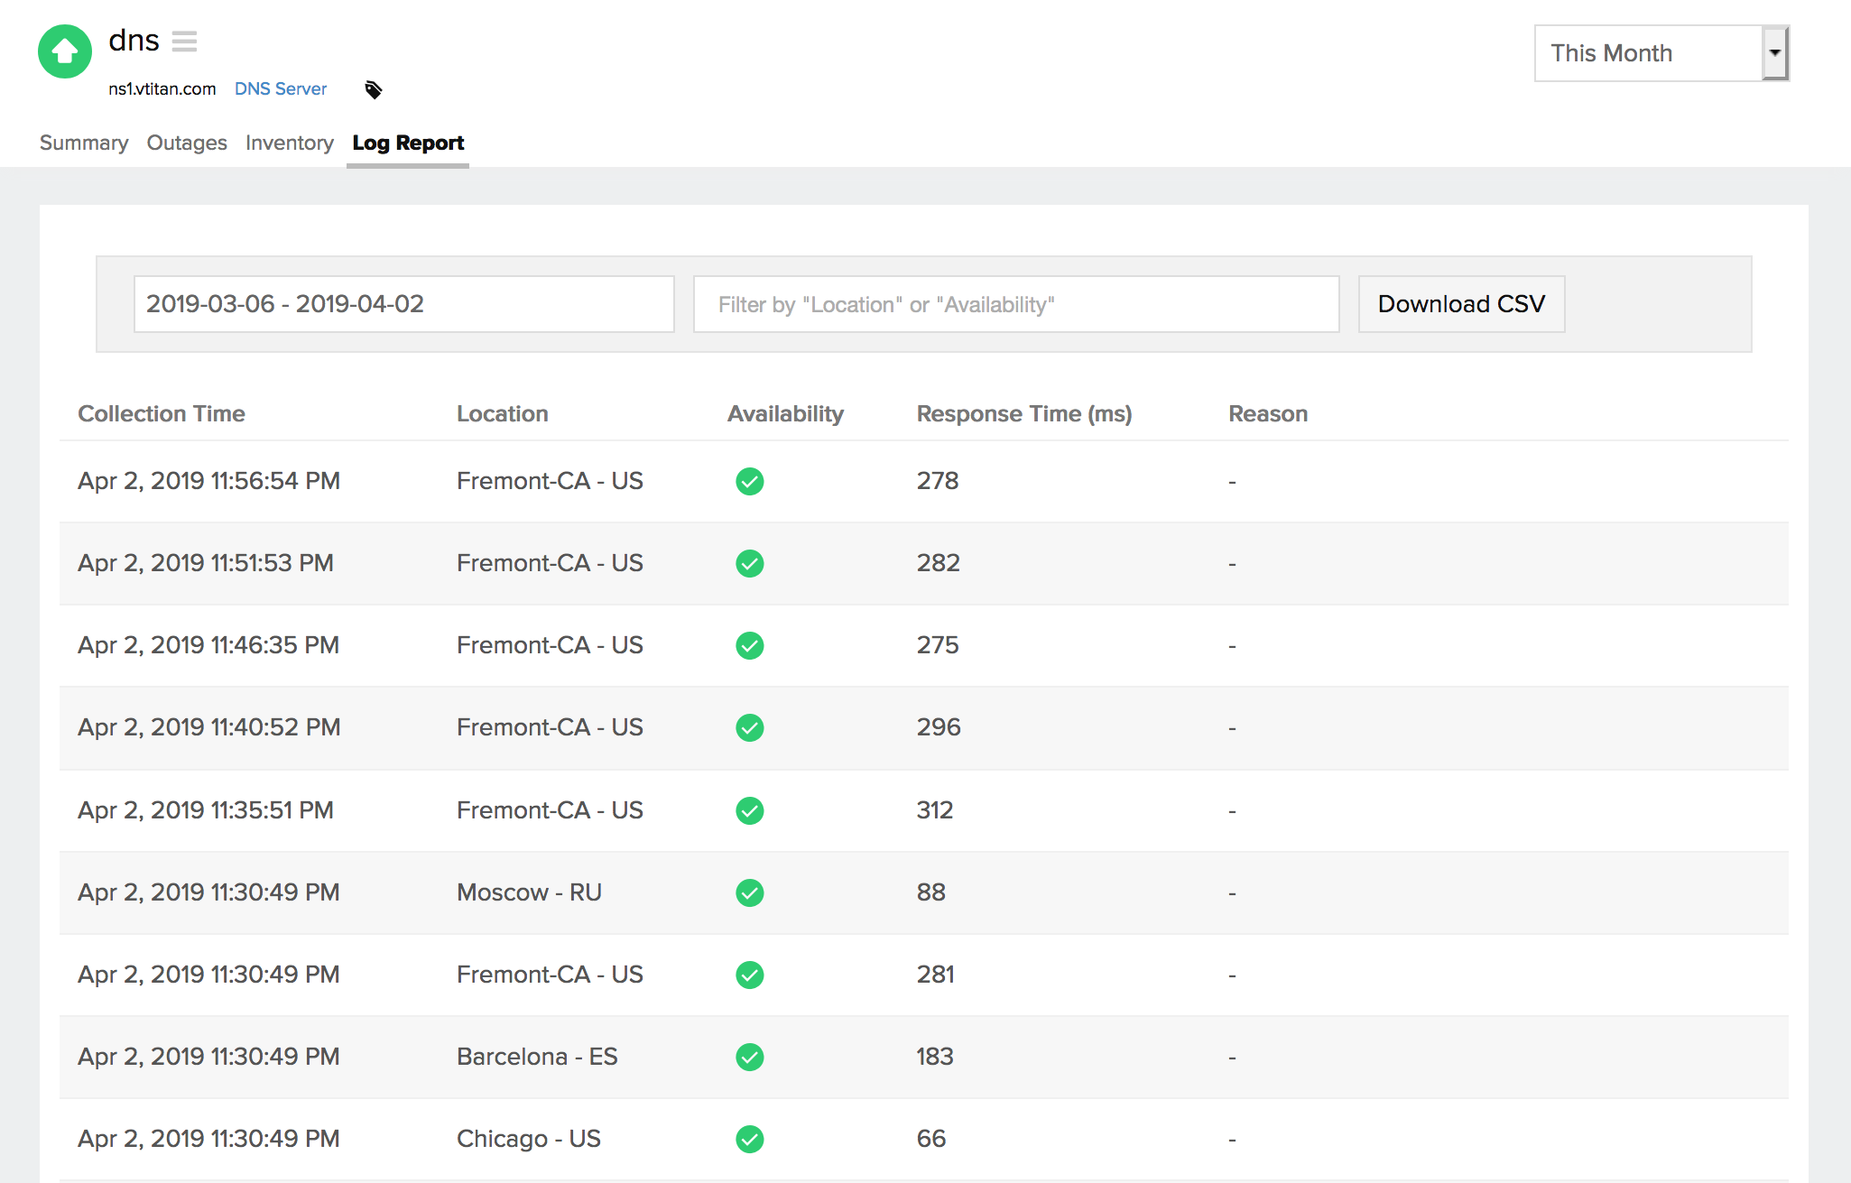Click availability checkmark in Chicago - US row
1851x1183 pixels.
coord(749,1139)
